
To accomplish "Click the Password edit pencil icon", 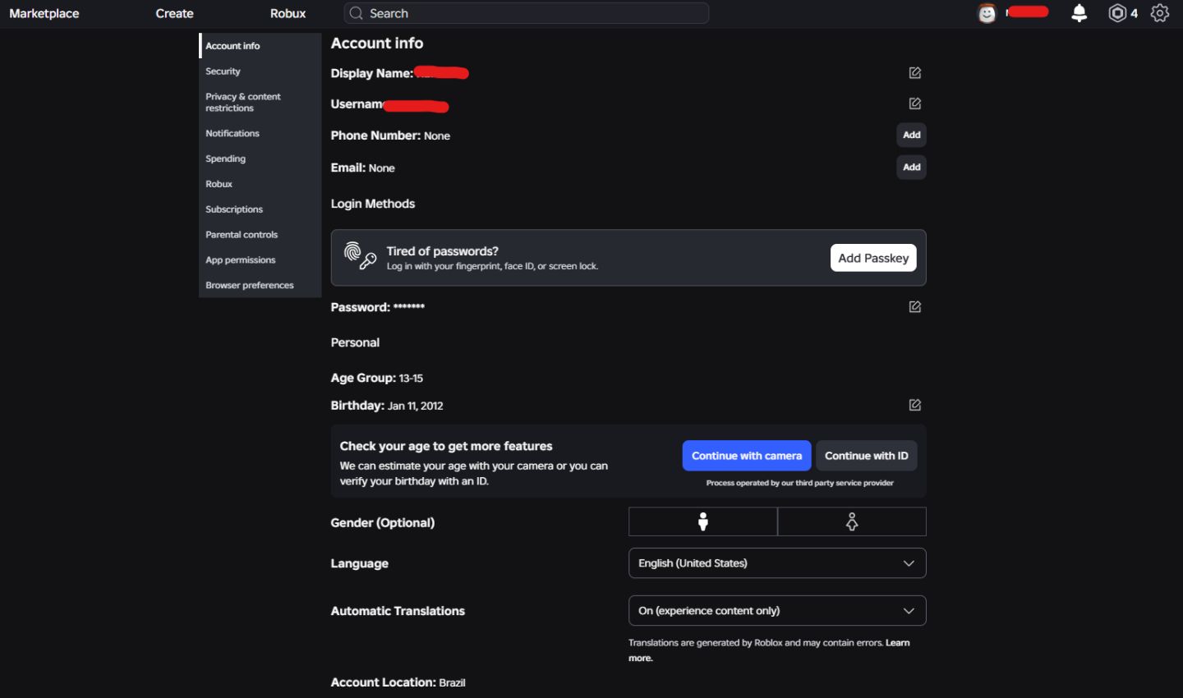I will click(914, 307).
